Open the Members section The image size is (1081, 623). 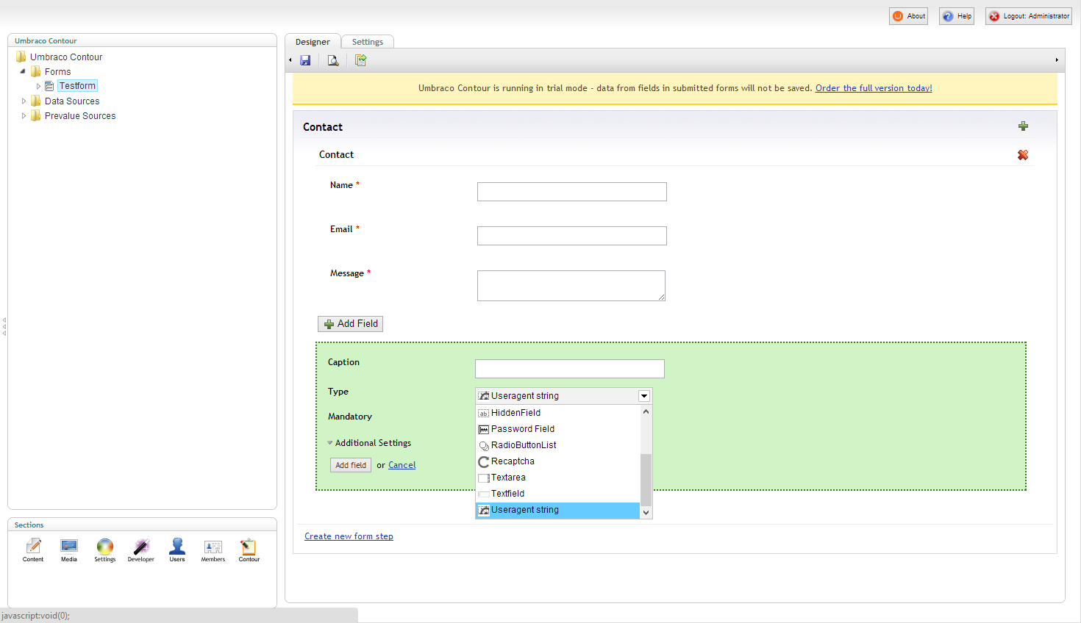(213, 550)
